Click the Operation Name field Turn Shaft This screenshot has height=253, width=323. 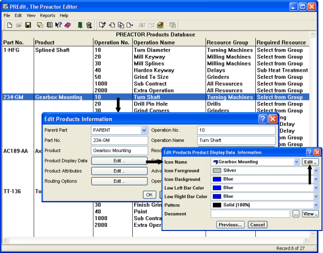point(236,140)
